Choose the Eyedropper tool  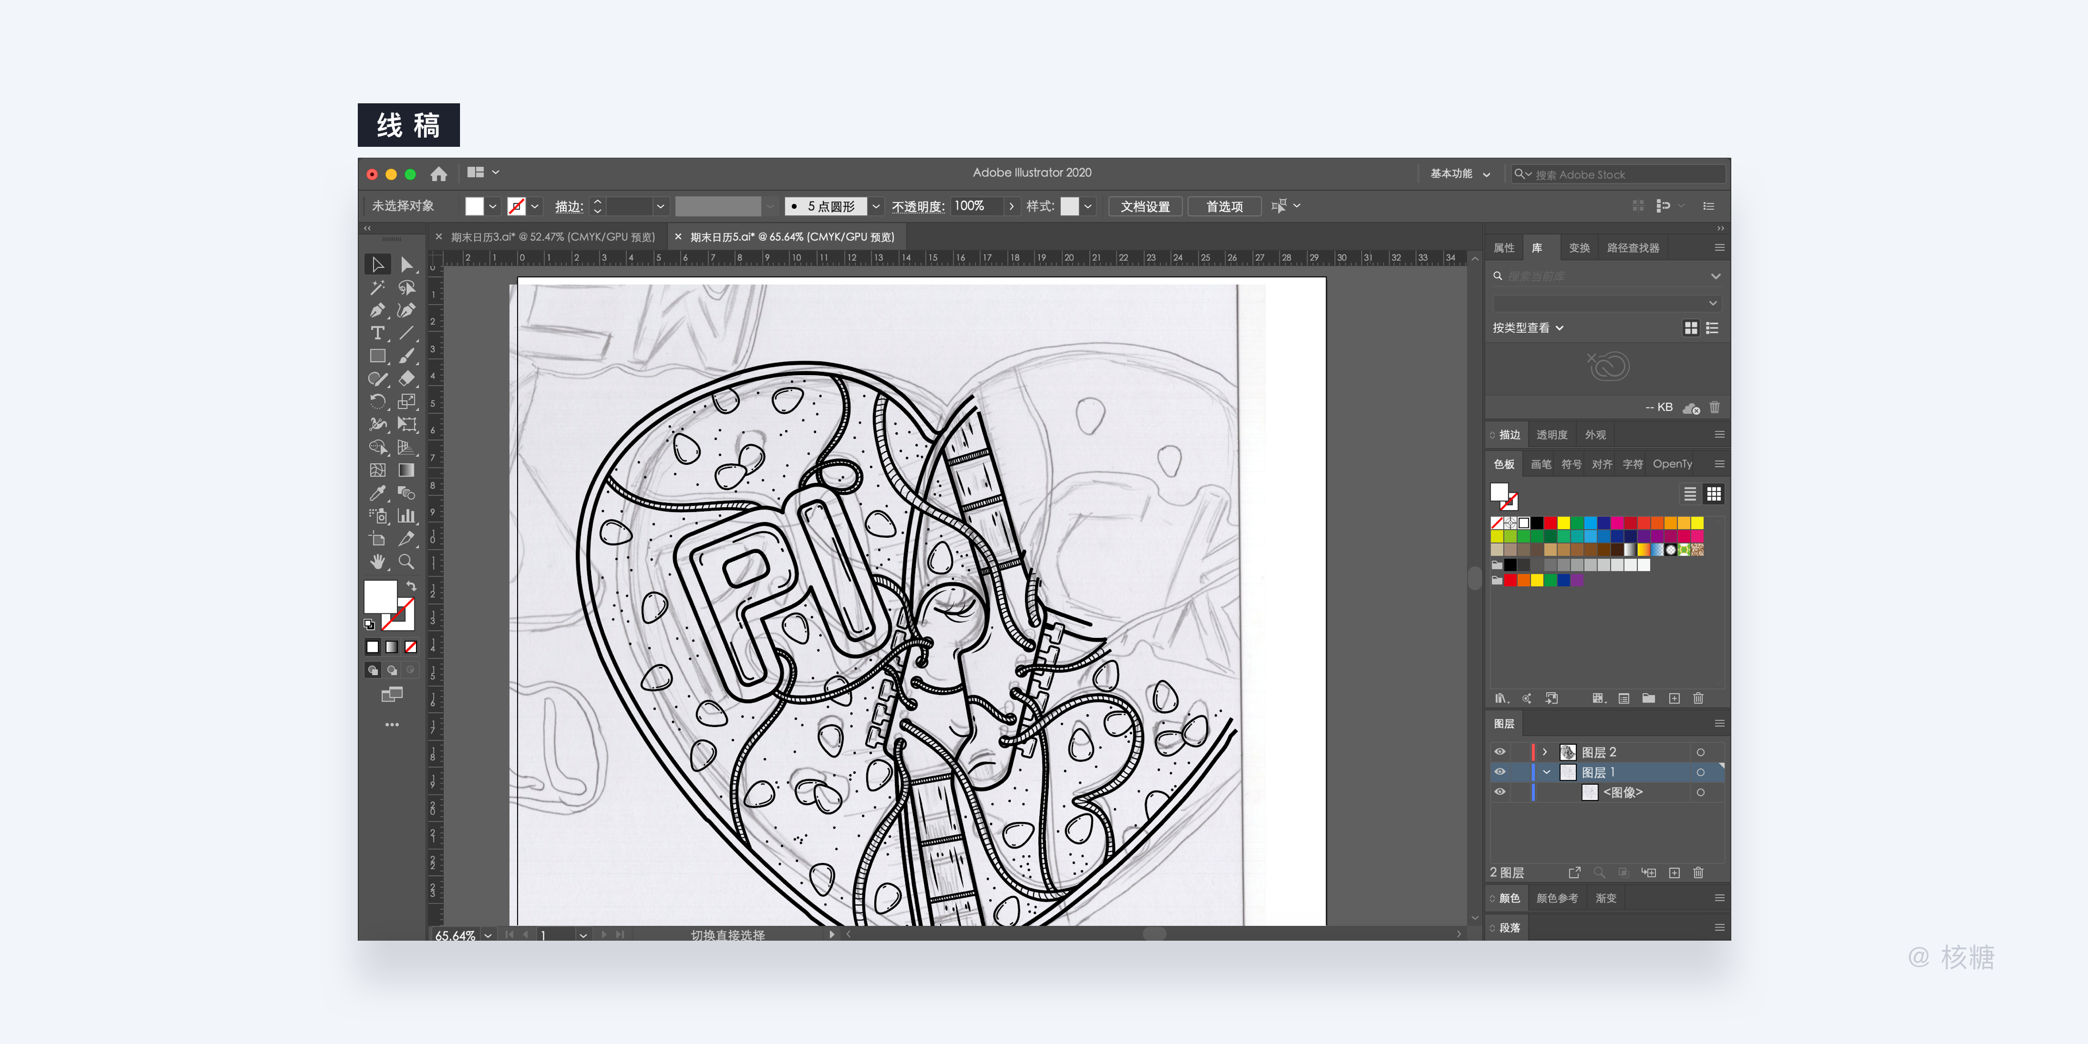(x=377, y=493)
